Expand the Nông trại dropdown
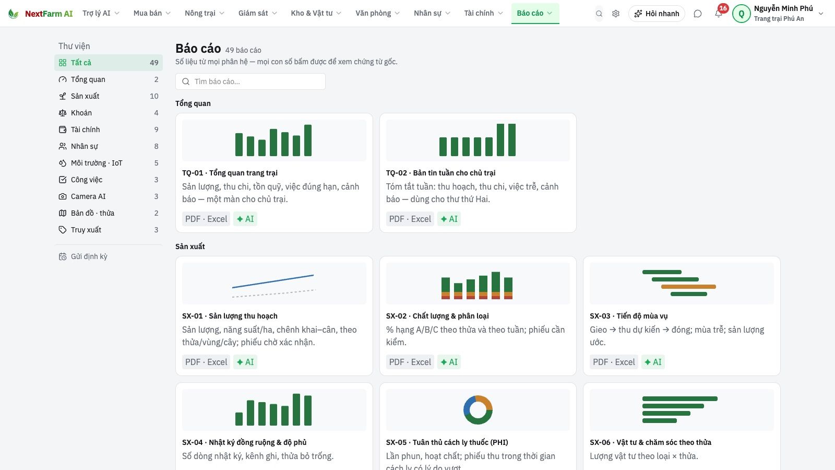 [x=205, y=13]
